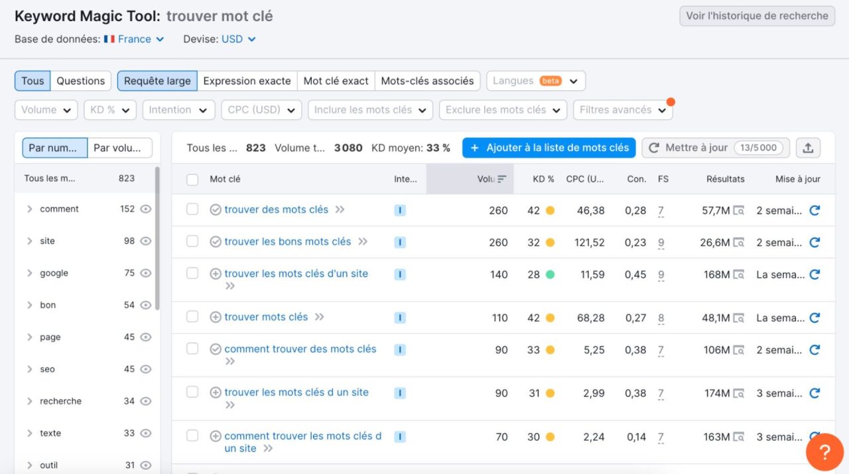Click the refresh icon on the first keyword row

[x=815, y=209]
